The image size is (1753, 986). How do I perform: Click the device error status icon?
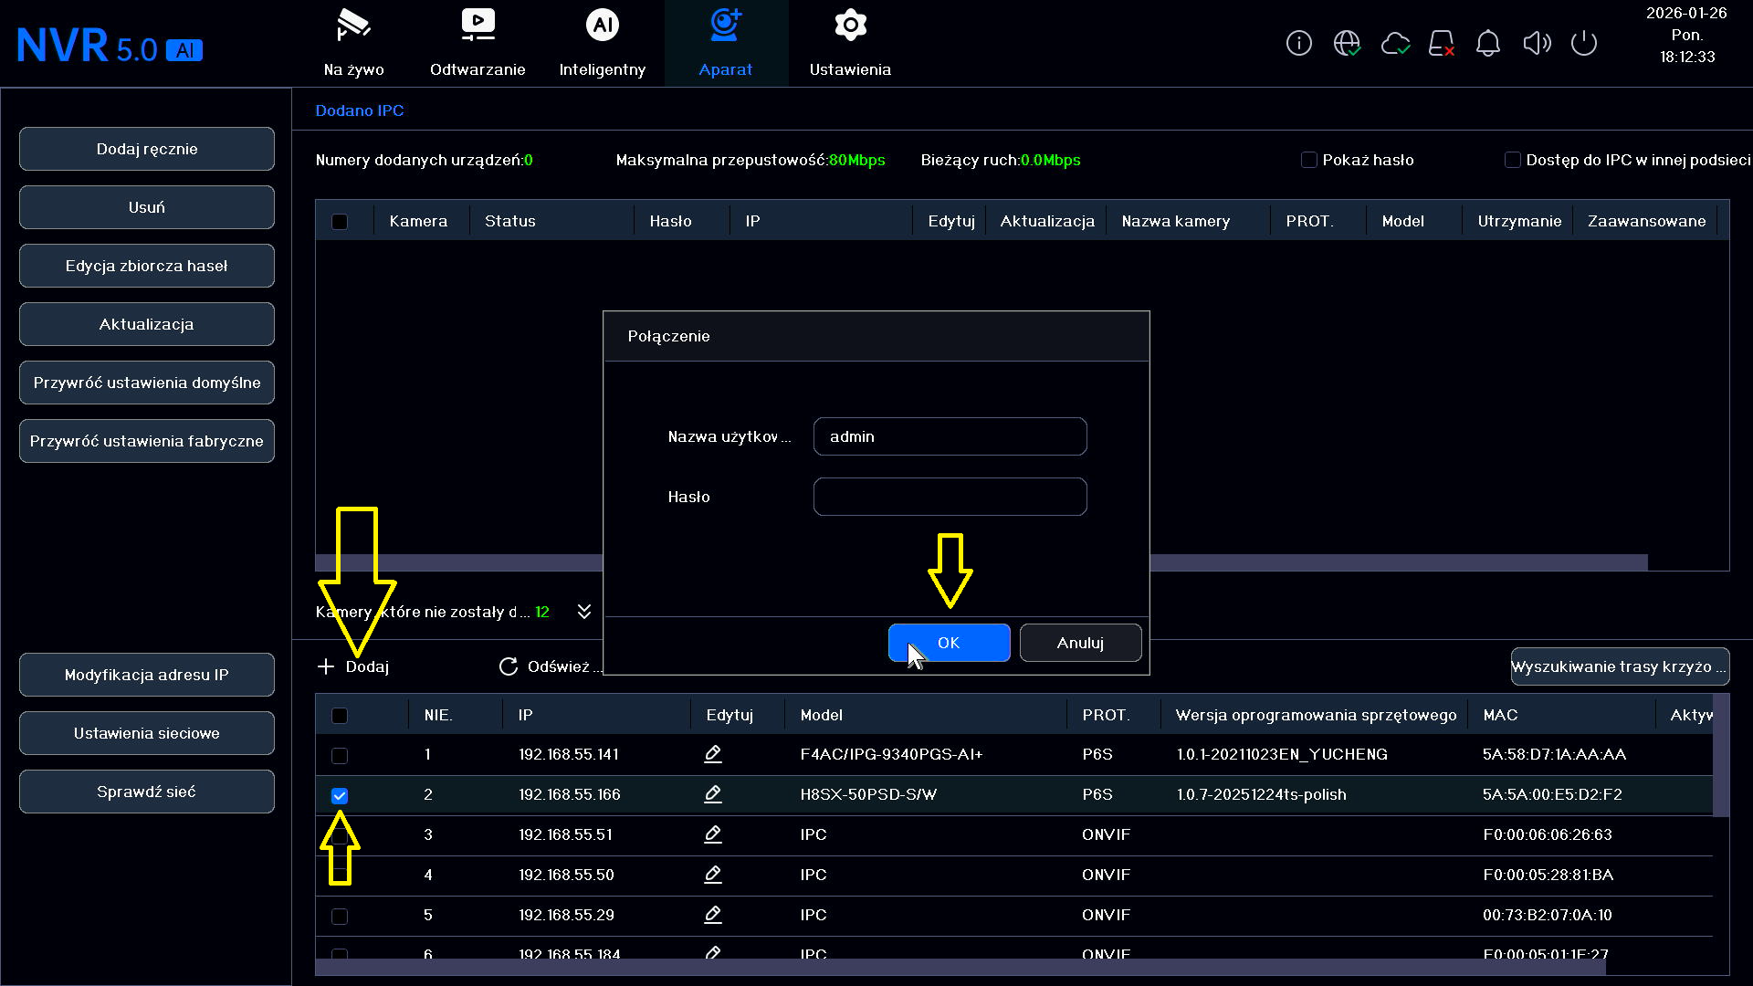[x=1442, y=43]
